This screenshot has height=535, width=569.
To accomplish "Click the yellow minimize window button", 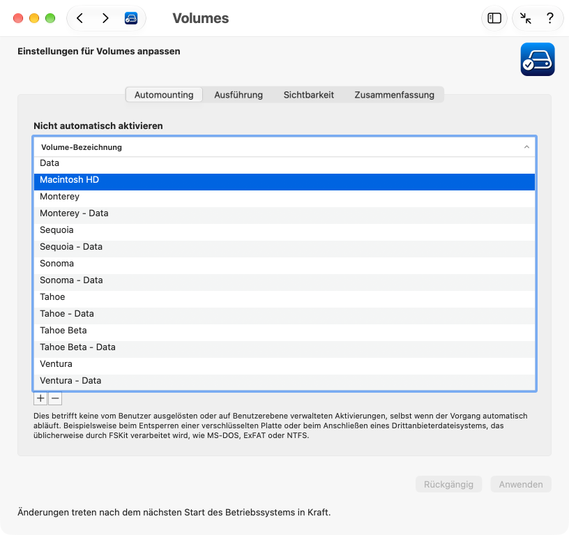I will click(x=34, y=18).
